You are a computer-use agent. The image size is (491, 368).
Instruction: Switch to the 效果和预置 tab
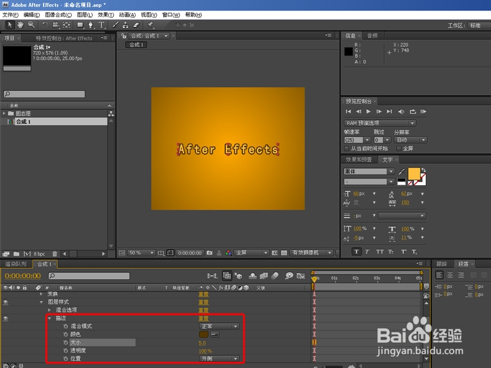[358, 159]
